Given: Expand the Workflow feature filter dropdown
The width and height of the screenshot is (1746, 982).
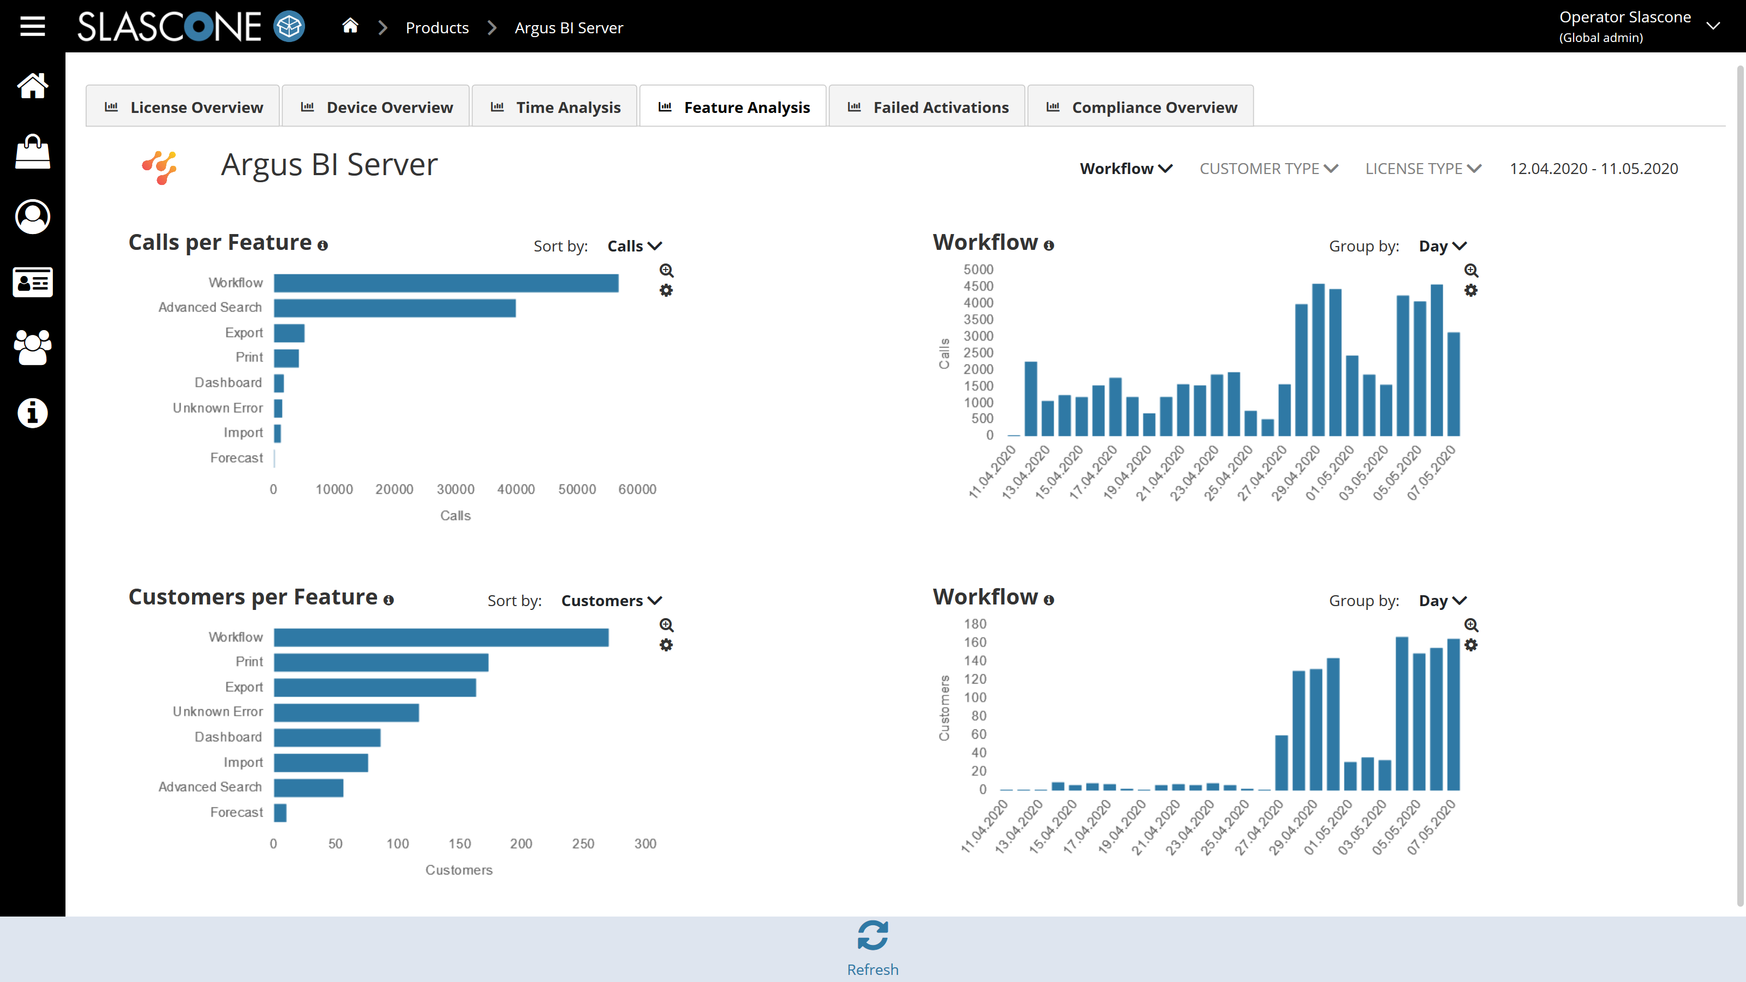Looking at the screenshot, I should (x=1125, y=169).
